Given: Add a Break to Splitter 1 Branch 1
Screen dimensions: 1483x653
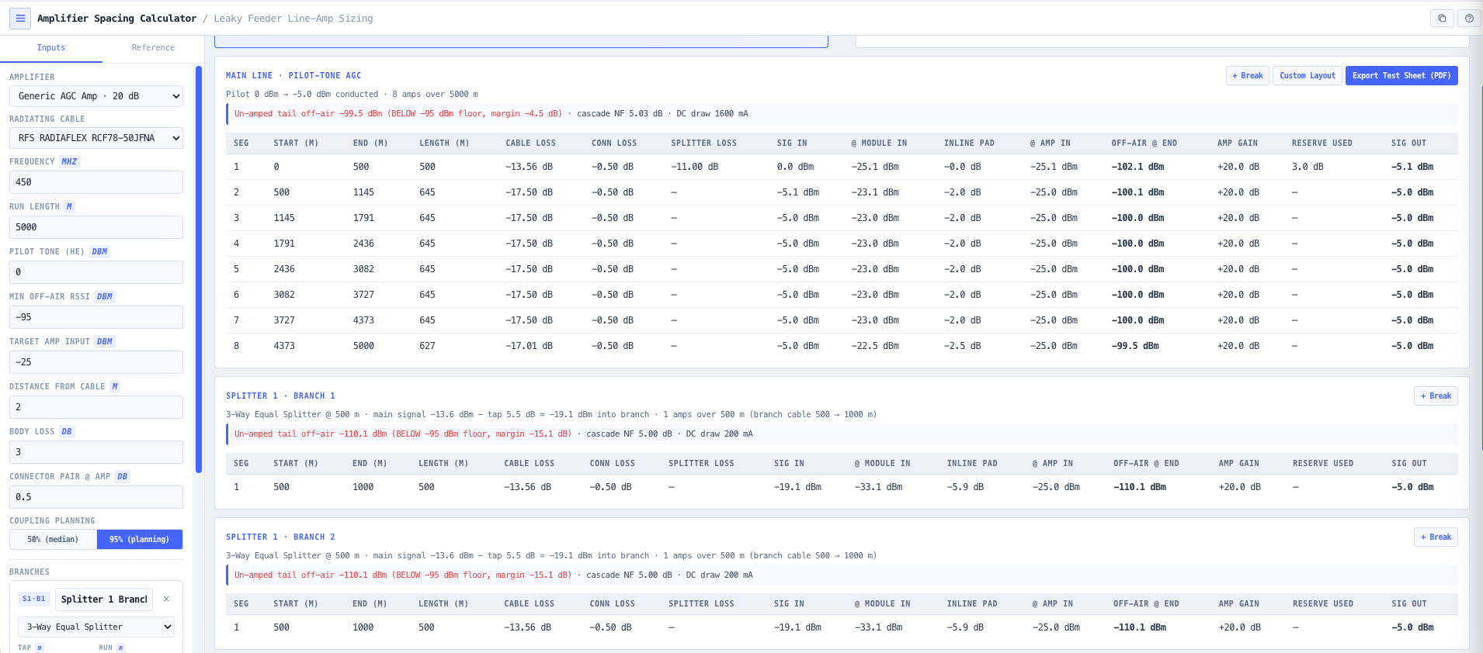Looking at the screenshot, I should point(1436,396).
